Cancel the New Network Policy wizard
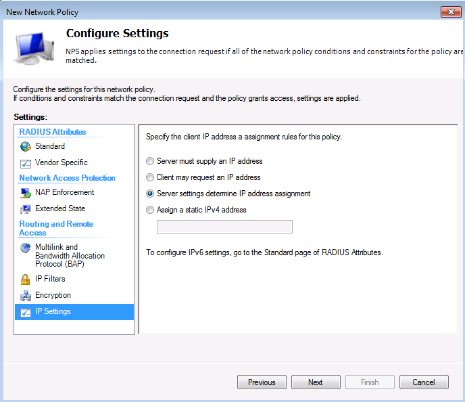This screenshot has width=465, height=402. pyautogui.click(x=424, y=382)
